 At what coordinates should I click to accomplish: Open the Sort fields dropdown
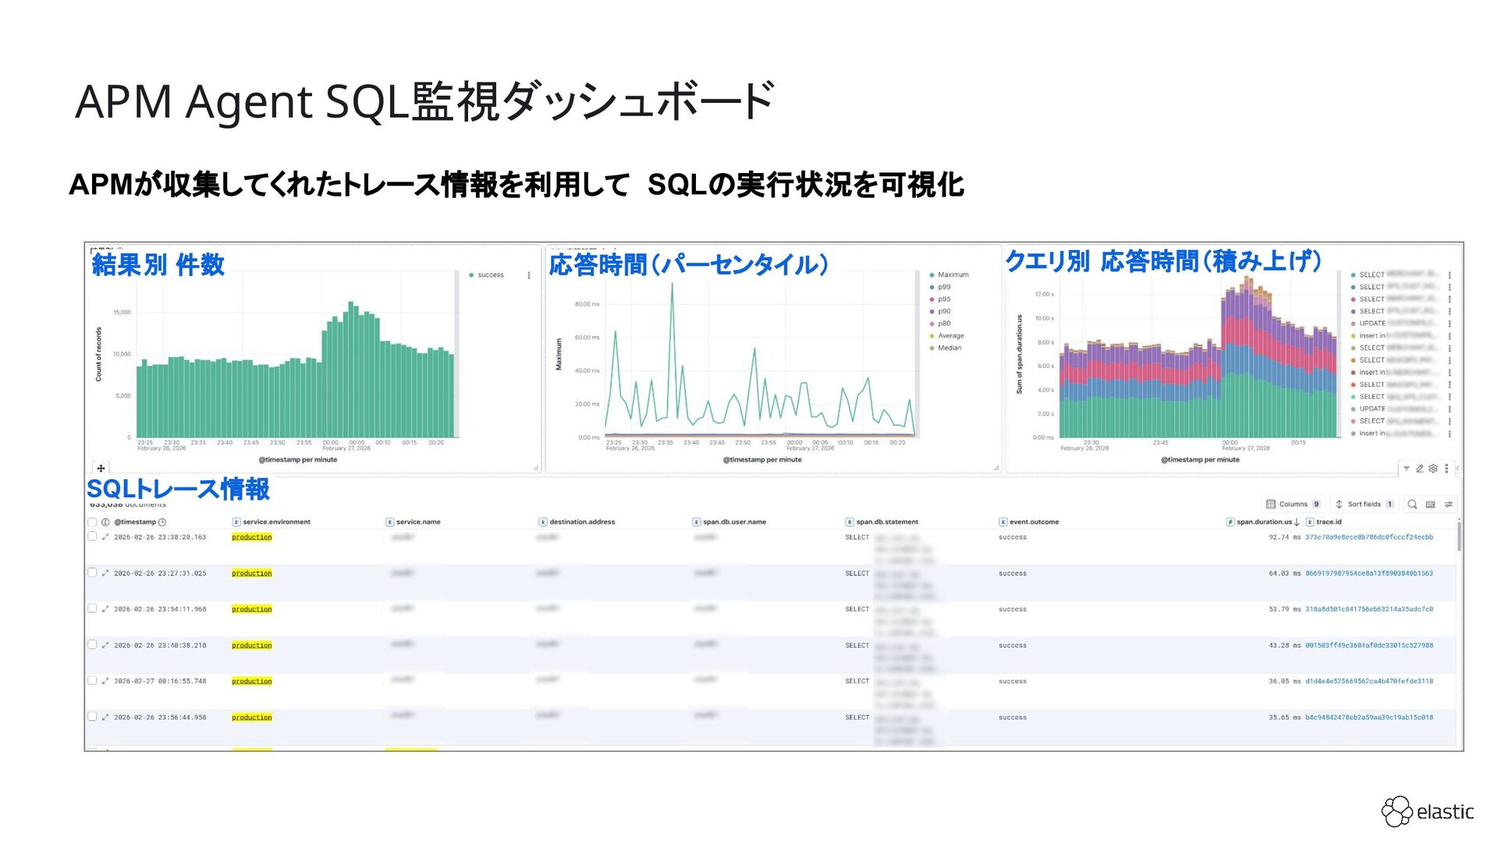pos(1364,504)
